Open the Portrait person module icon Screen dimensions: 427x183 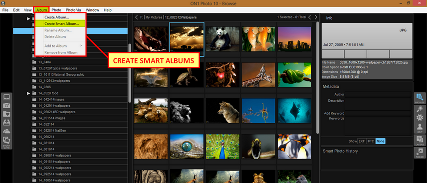(420, 128)
